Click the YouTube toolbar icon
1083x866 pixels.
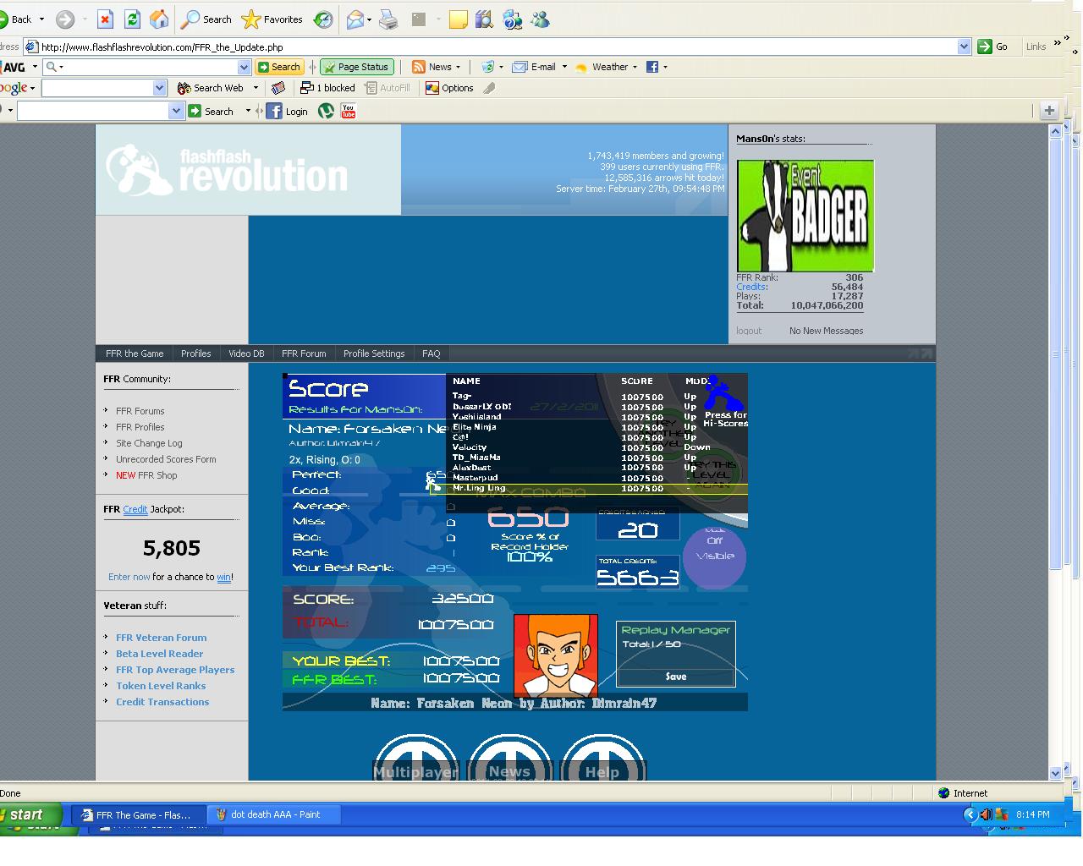[x=348, y=111]
